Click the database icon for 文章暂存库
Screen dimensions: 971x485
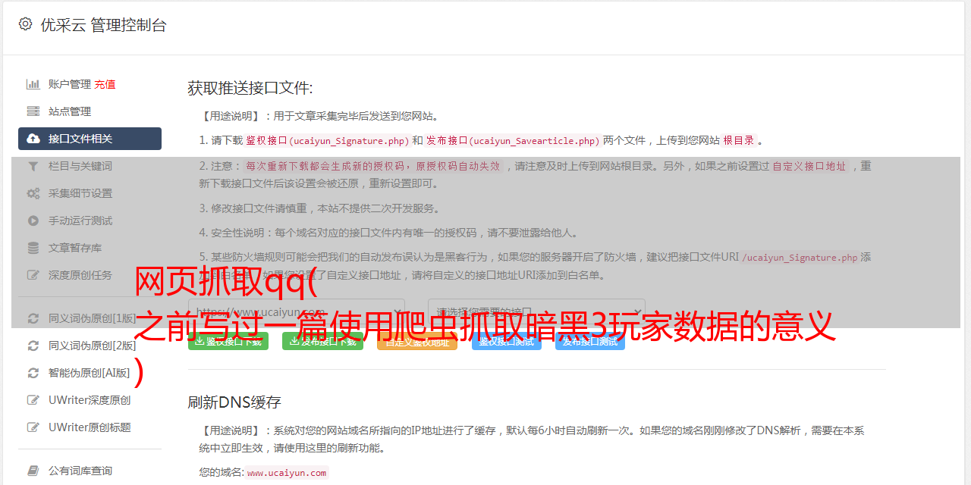[x=33, y=248]
